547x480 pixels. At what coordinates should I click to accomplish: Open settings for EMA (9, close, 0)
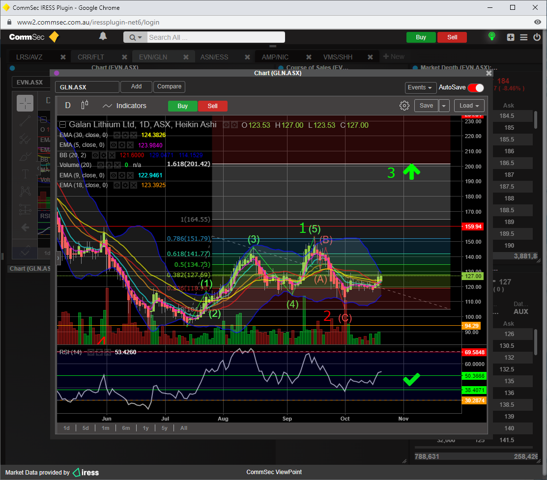point(122,175)
